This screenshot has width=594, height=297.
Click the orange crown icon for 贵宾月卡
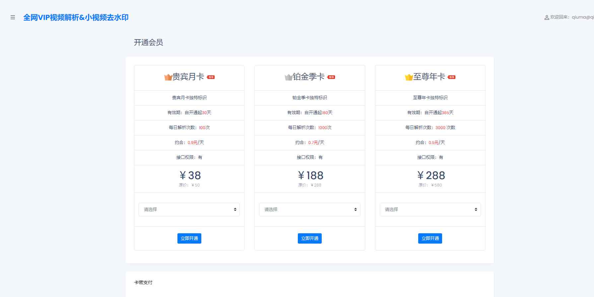point(168,77)
